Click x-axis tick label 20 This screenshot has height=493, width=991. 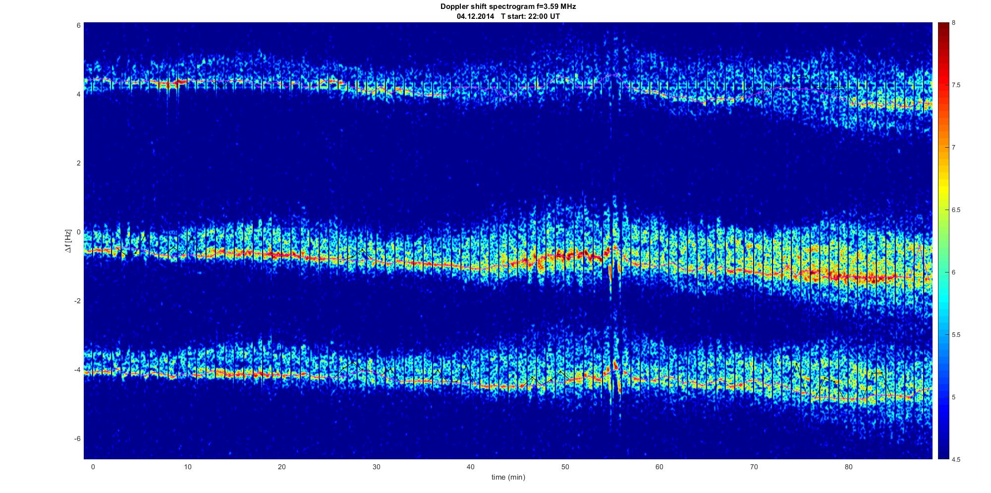pos(281,467)
